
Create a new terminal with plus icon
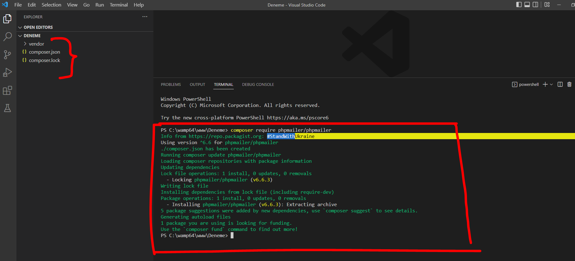(545, 84)
